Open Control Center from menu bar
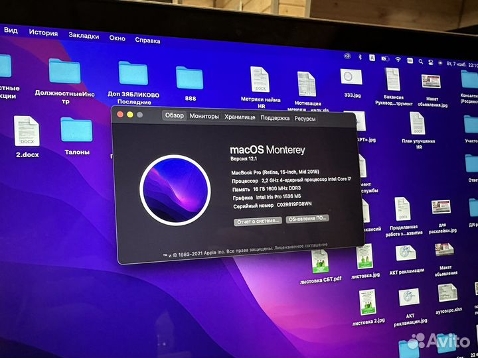This screenshot has height=358, width=478. coord(430,62)
